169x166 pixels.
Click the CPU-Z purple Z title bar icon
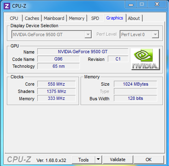(7, 6)
